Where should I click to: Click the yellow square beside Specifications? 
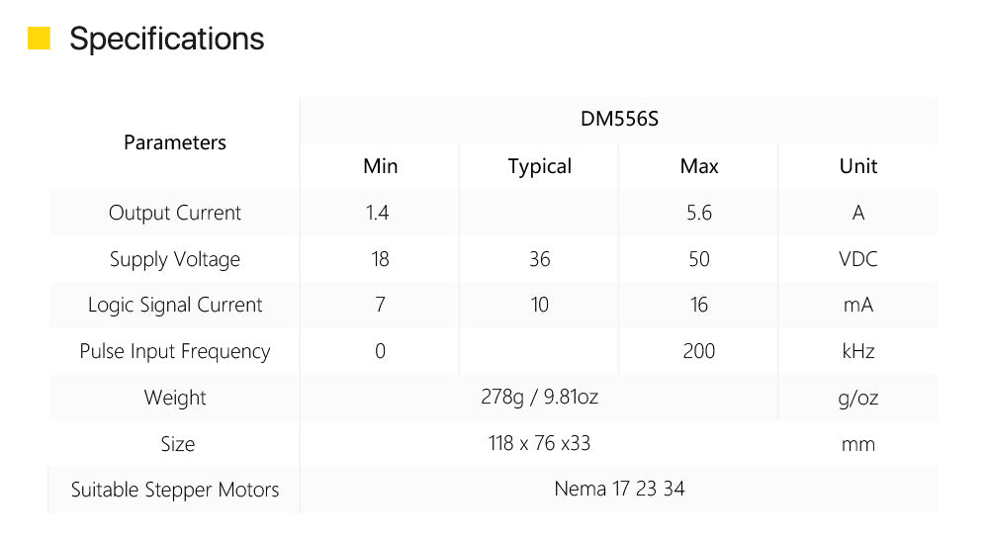[x=39, y=39]
